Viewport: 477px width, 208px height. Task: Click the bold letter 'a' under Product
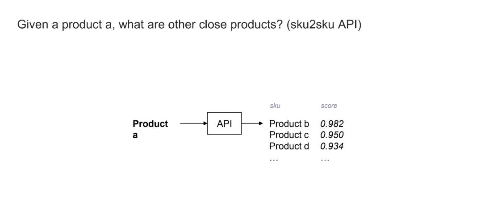(135, 135)
